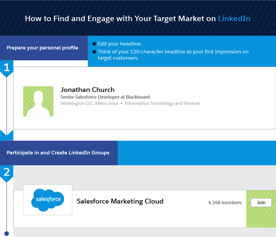
Task: Click the timeline end dot below step 2
Action: [7, 233]
